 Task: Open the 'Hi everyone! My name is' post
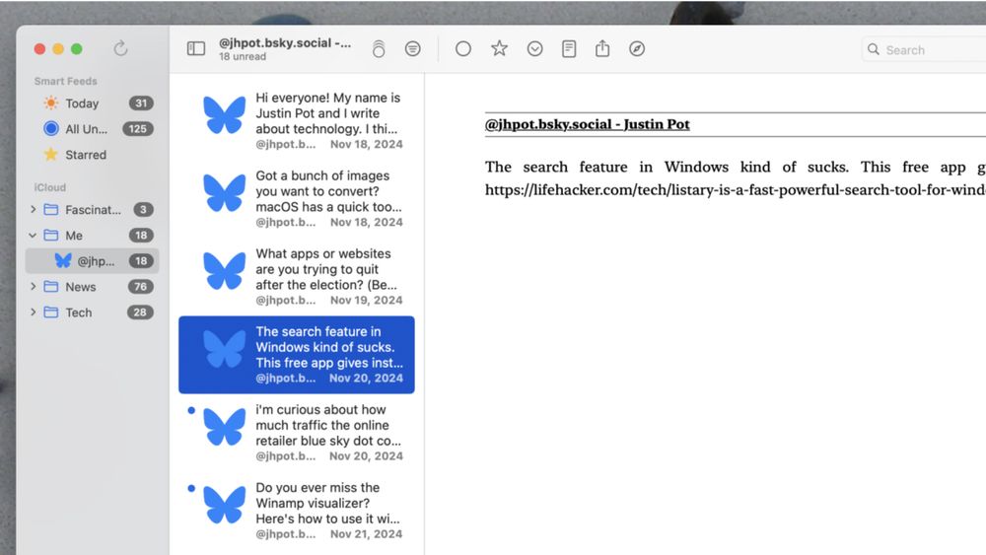coord(297,120)
